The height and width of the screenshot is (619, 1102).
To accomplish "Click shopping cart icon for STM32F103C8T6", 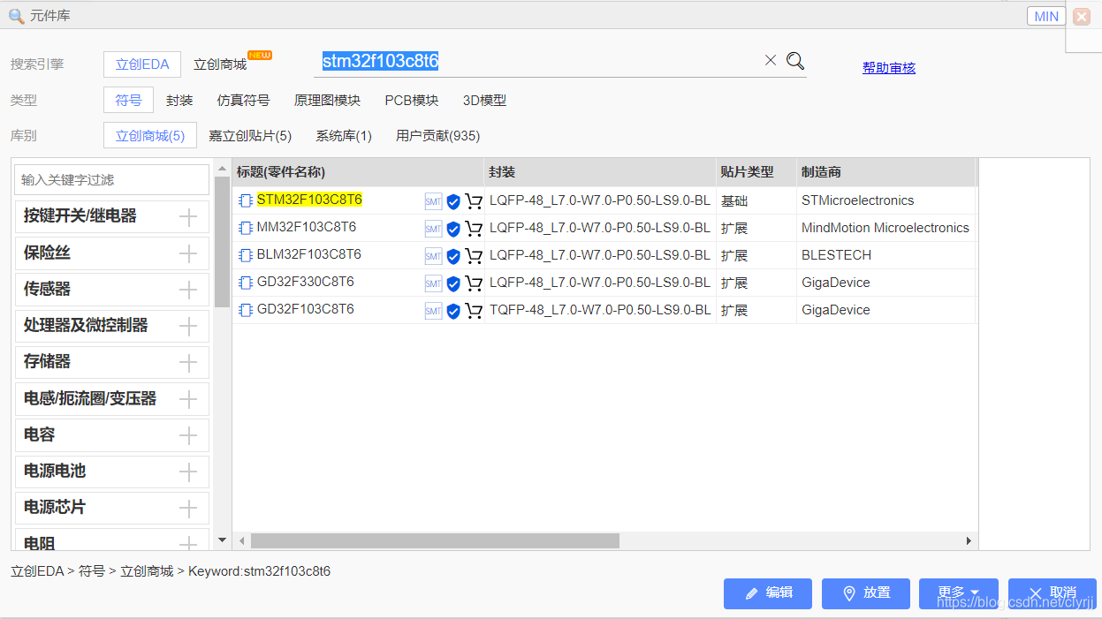I will (474, 201).
